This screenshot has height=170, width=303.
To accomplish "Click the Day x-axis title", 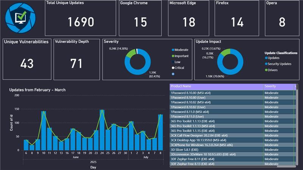I will [93, 167].
